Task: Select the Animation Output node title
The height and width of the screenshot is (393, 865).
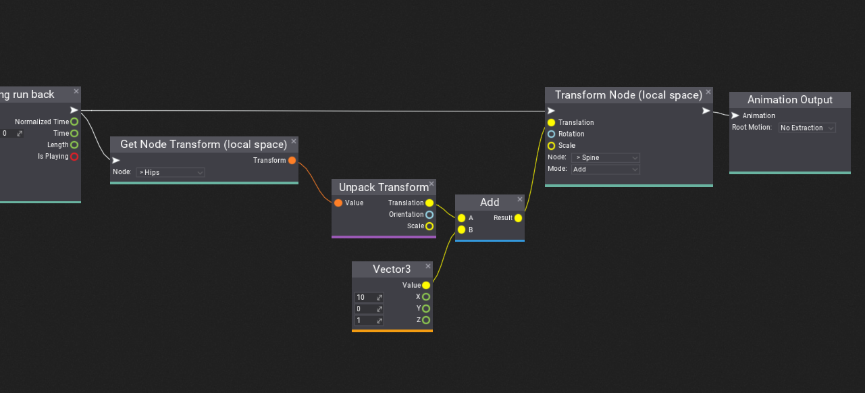Action: pos(790,99)
